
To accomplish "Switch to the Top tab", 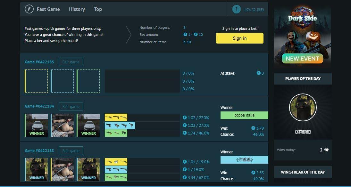I will 98,9.
